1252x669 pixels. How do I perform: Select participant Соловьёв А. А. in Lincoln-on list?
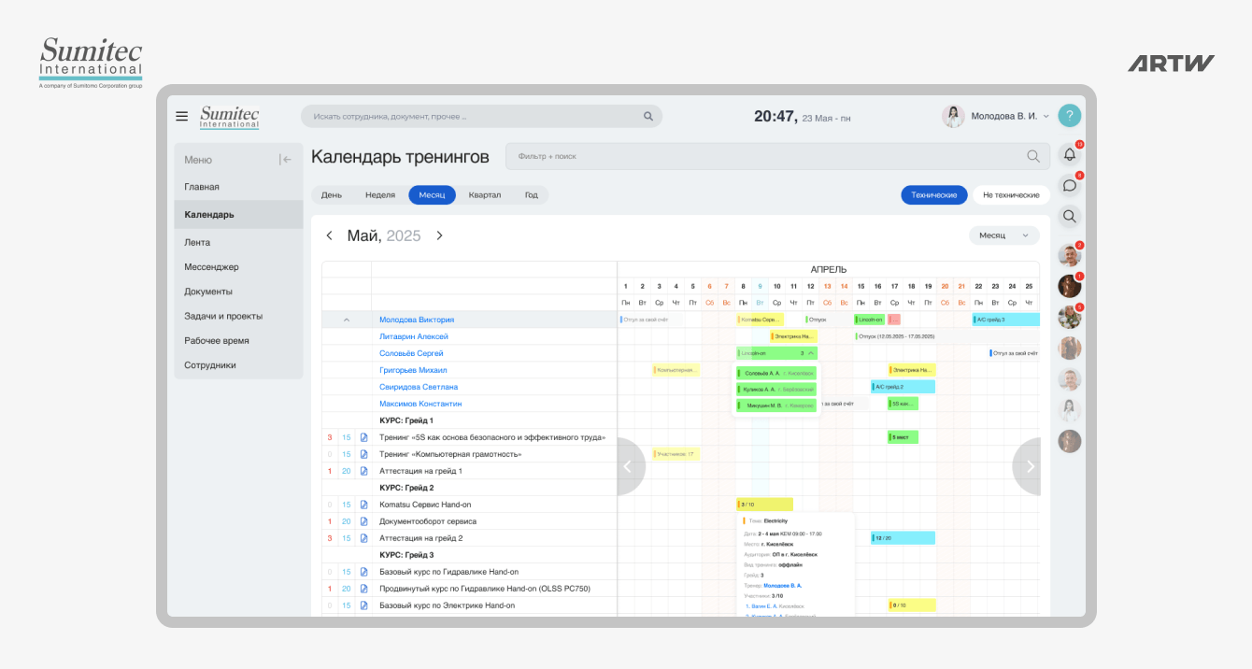[x=776, y=373]
